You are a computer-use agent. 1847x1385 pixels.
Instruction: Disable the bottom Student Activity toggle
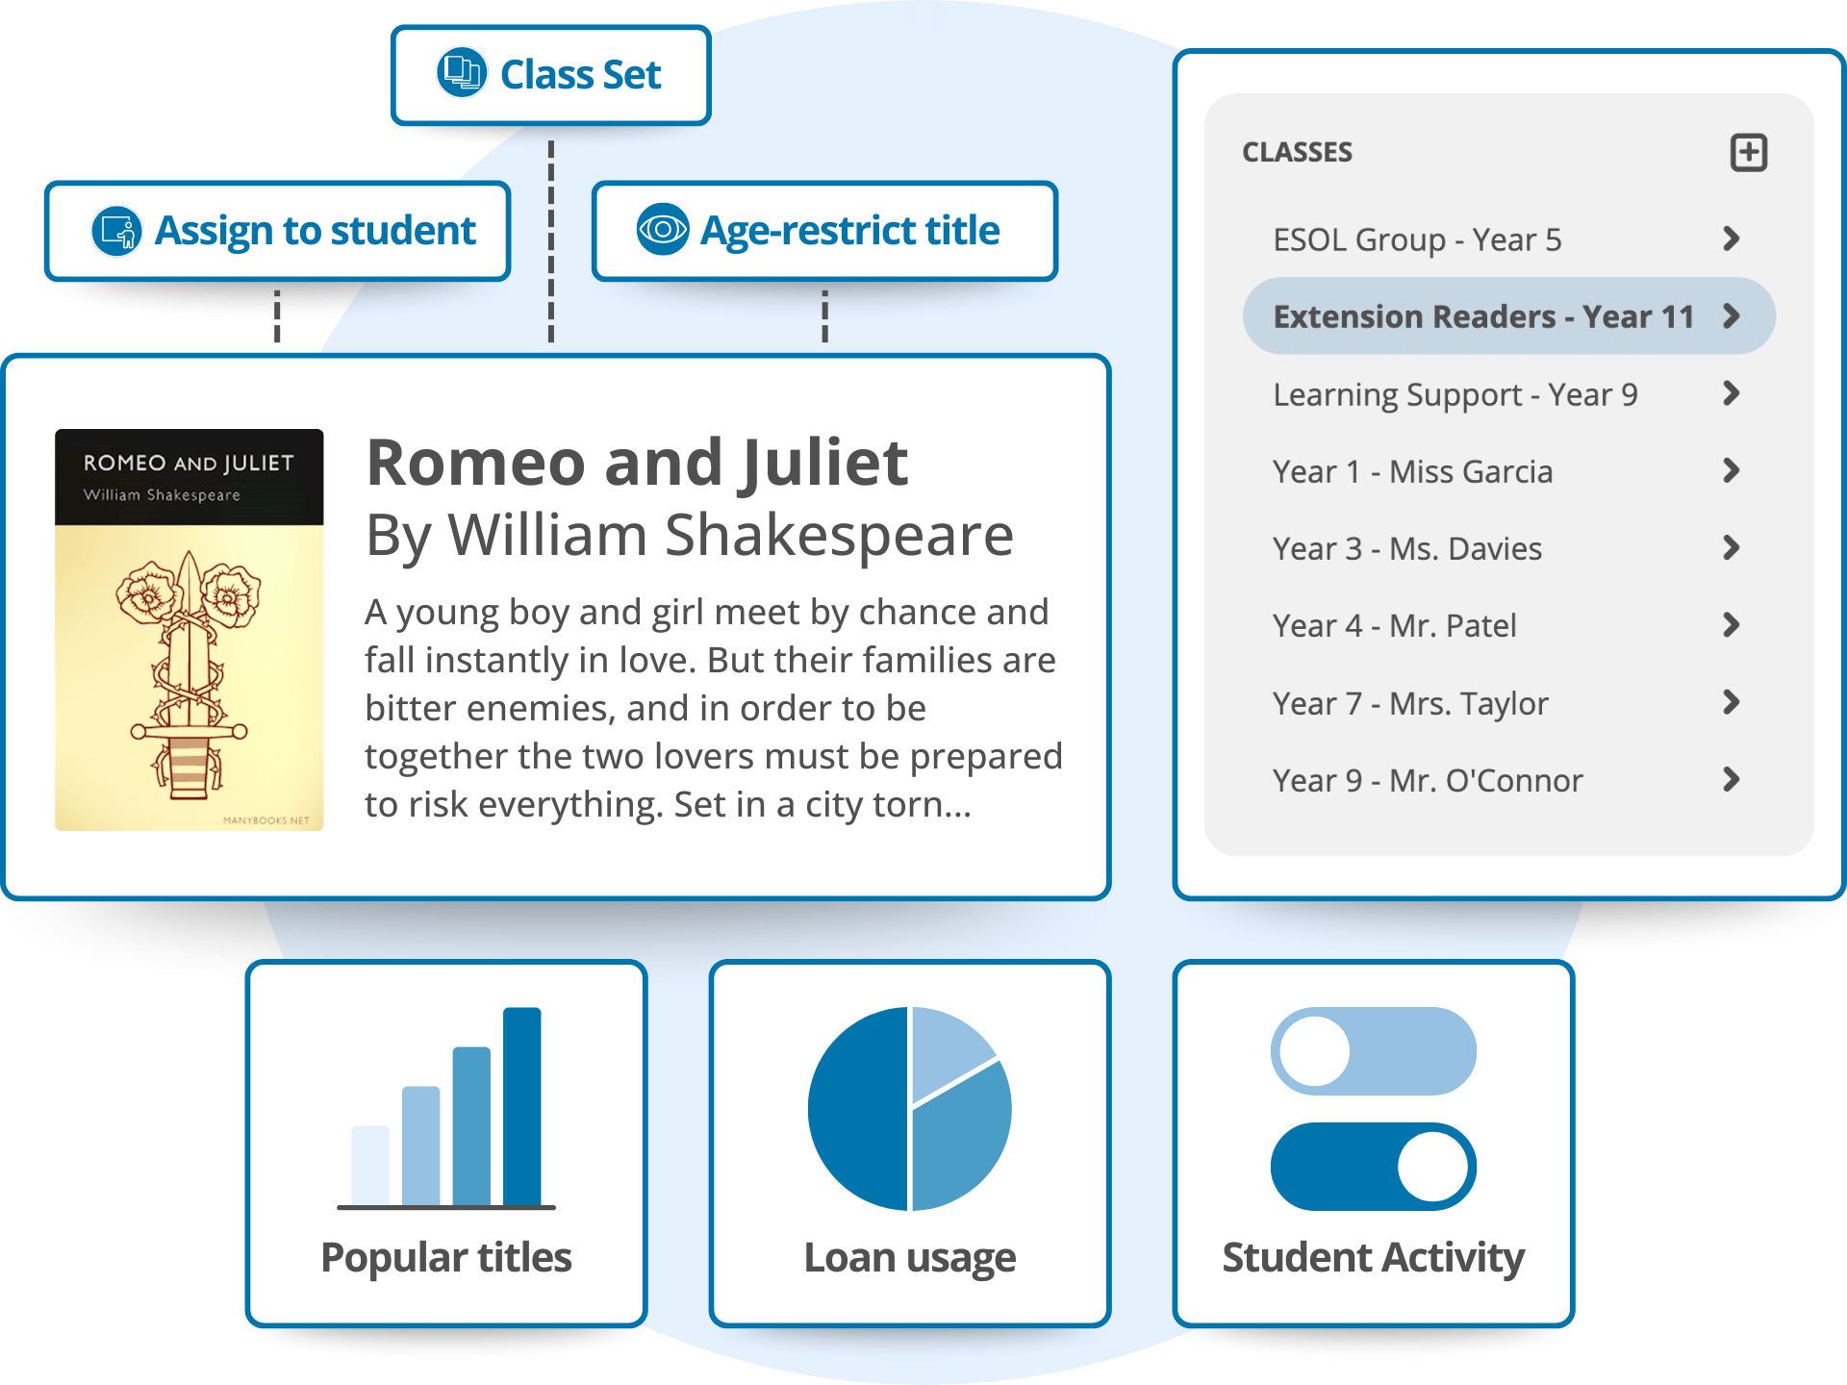(1374, 1167)
